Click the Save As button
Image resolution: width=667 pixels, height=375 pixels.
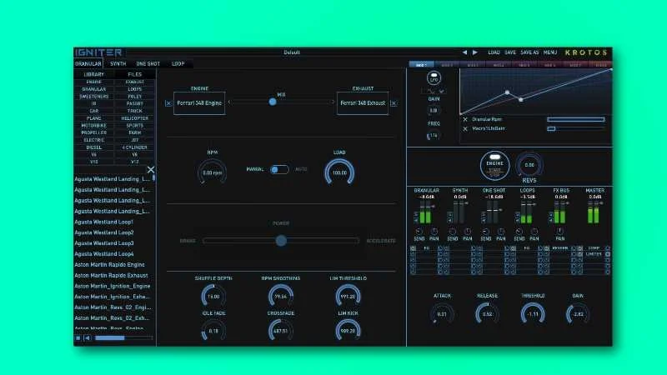pos(529,52)
